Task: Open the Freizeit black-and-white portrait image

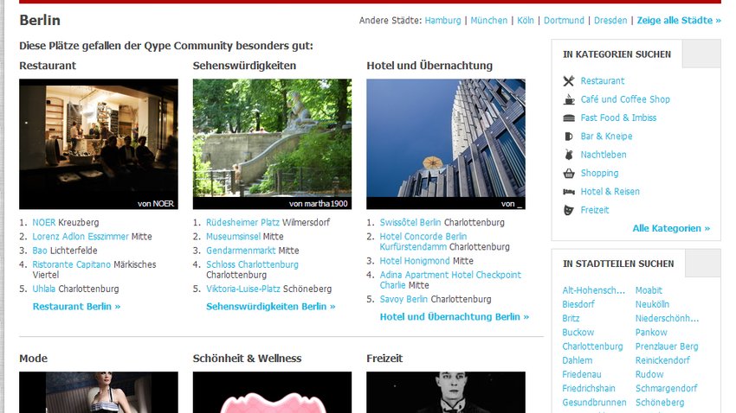Action: tap(446, 392)
